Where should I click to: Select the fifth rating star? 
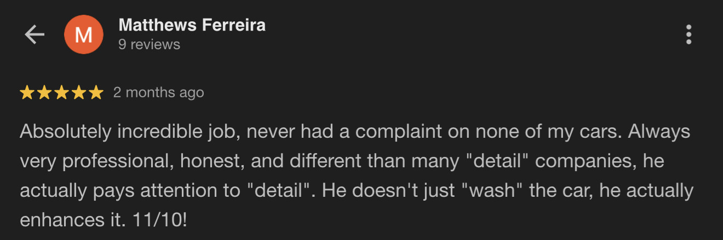tap(96, 93)
